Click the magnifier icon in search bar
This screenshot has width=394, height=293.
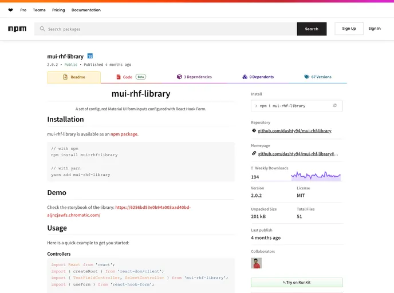42,29
